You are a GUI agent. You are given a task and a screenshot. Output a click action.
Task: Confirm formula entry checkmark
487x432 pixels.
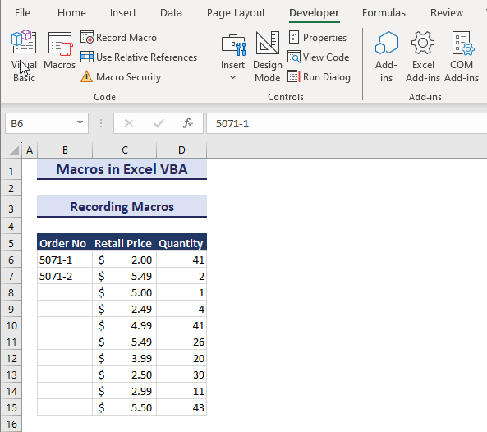coord(159,124)
